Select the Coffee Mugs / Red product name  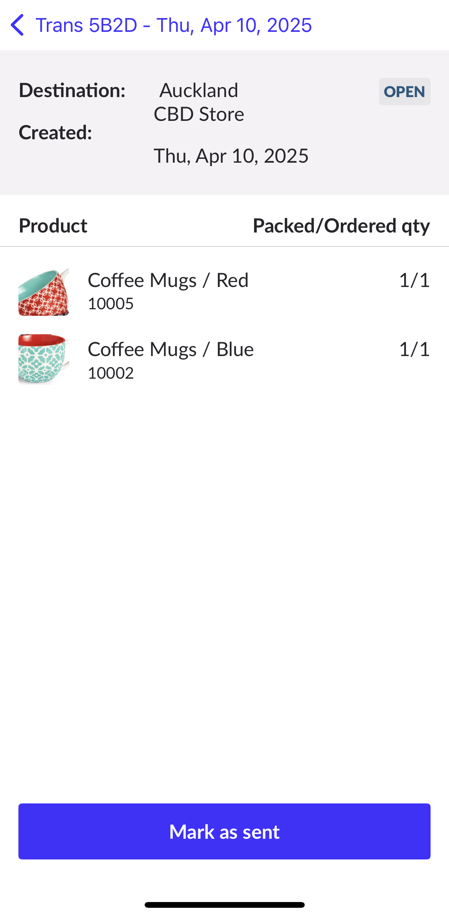(168, 280)
